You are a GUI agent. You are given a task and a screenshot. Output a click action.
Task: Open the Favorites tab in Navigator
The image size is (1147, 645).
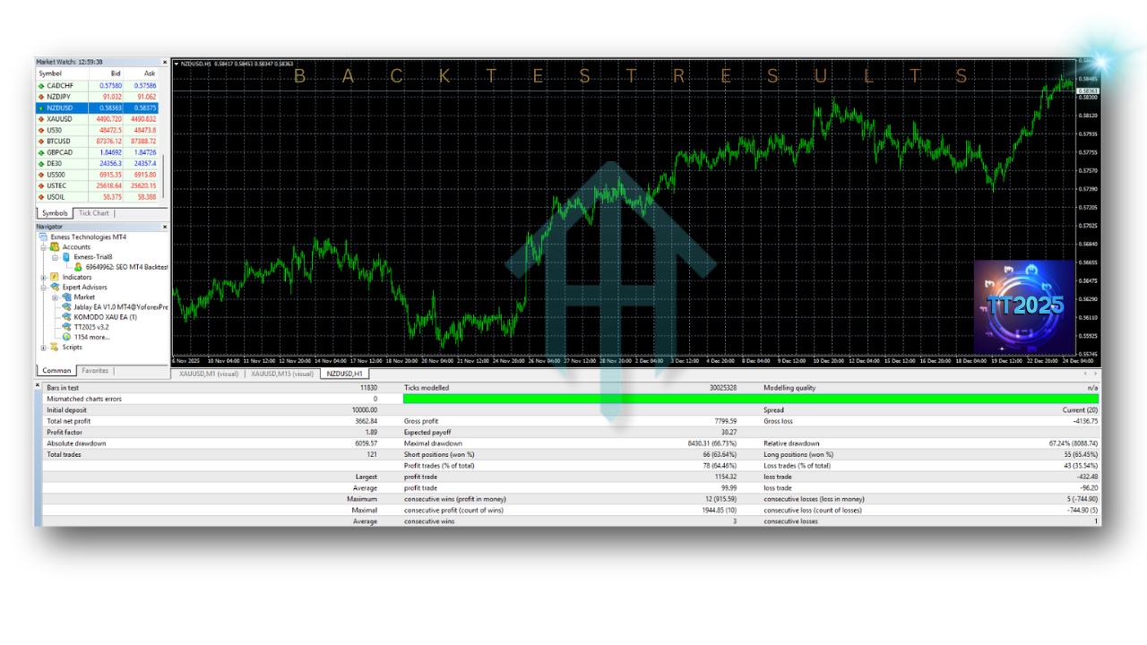[x=95, y=371]
